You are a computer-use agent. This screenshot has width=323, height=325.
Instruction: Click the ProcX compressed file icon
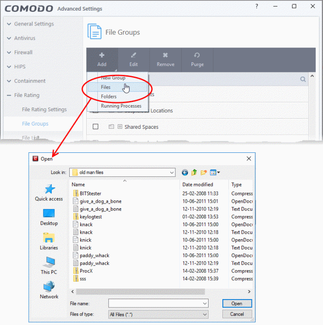tap(76, 271)
